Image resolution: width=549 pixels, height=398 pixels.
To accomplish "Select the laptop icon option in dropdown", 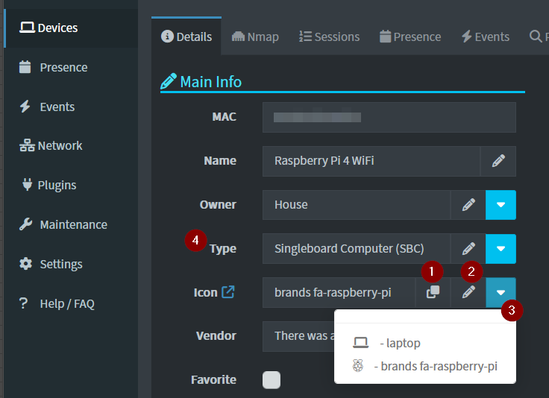I will (x=387, y=343).
